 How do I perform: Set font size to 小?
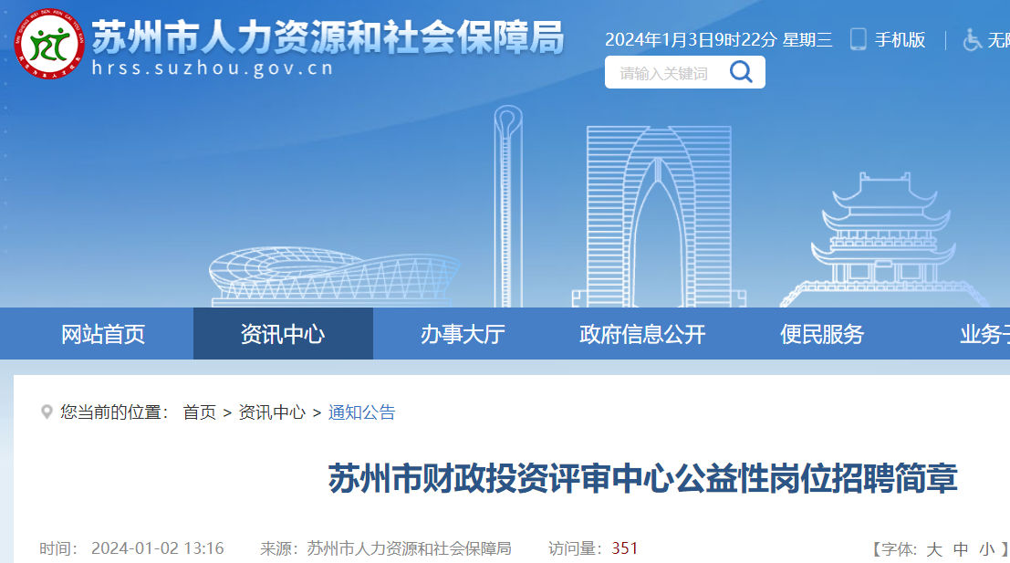pos(987,549)
